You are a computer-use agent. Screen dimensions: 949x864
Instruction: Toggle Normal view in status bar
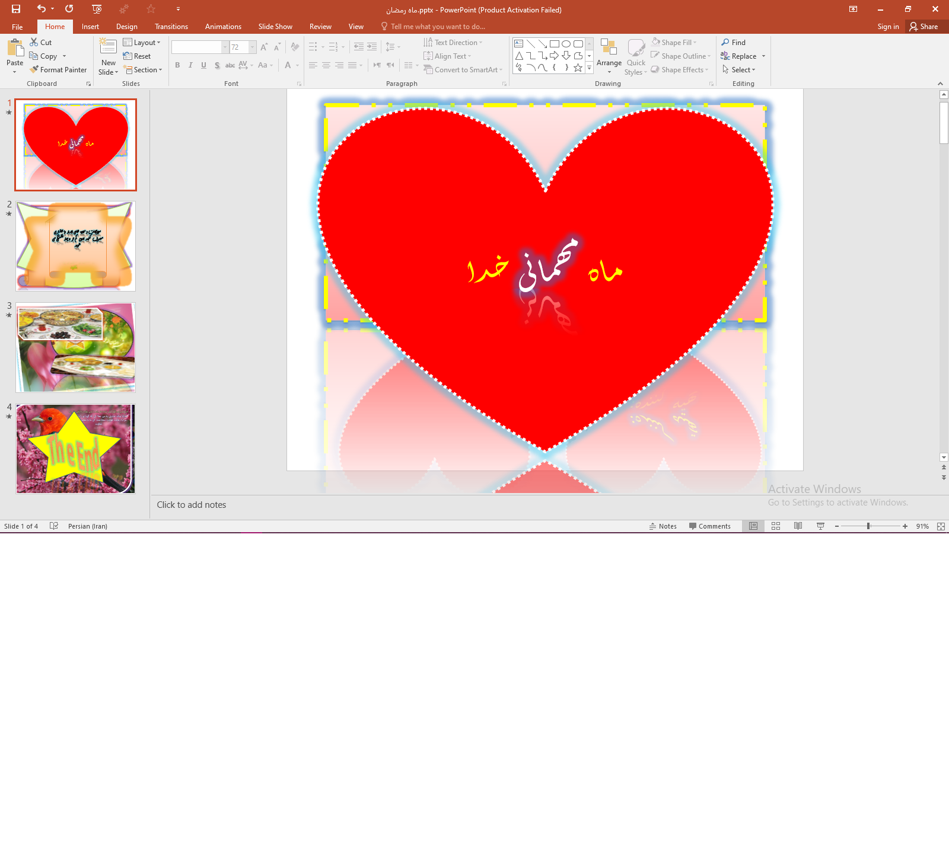coord(753,526)
